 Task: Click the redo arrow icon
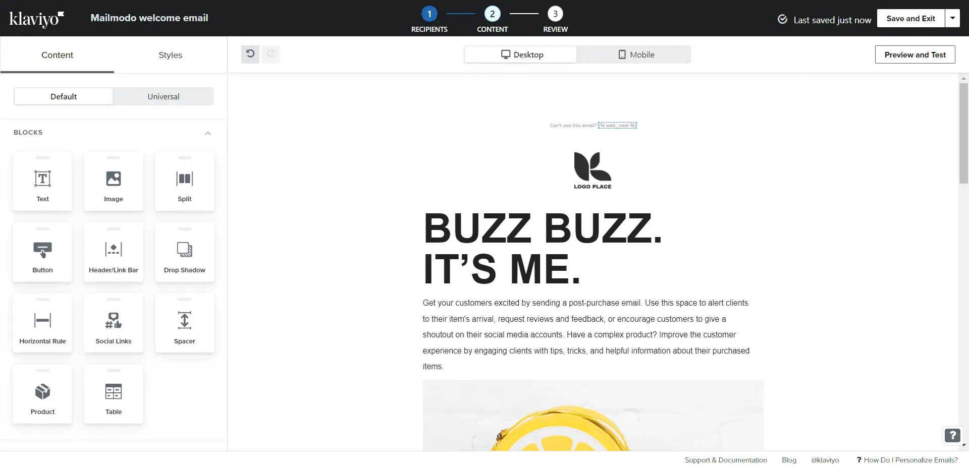point(272,54)
